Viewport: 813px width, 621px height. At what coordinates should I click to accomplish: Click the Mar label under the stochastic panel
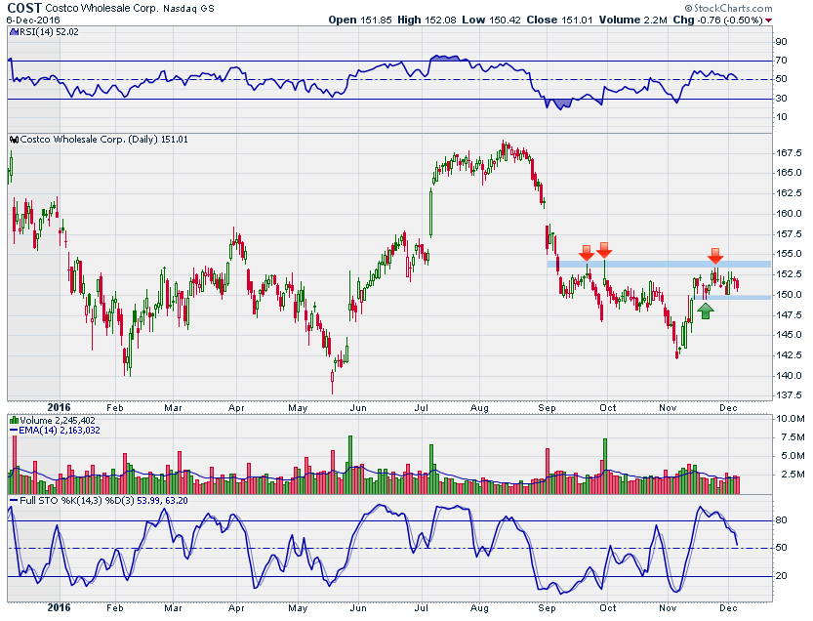pos(174,608)
